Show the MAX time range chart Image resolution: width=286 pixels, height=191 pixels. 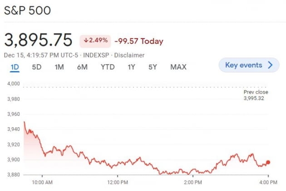pos(178,67)
